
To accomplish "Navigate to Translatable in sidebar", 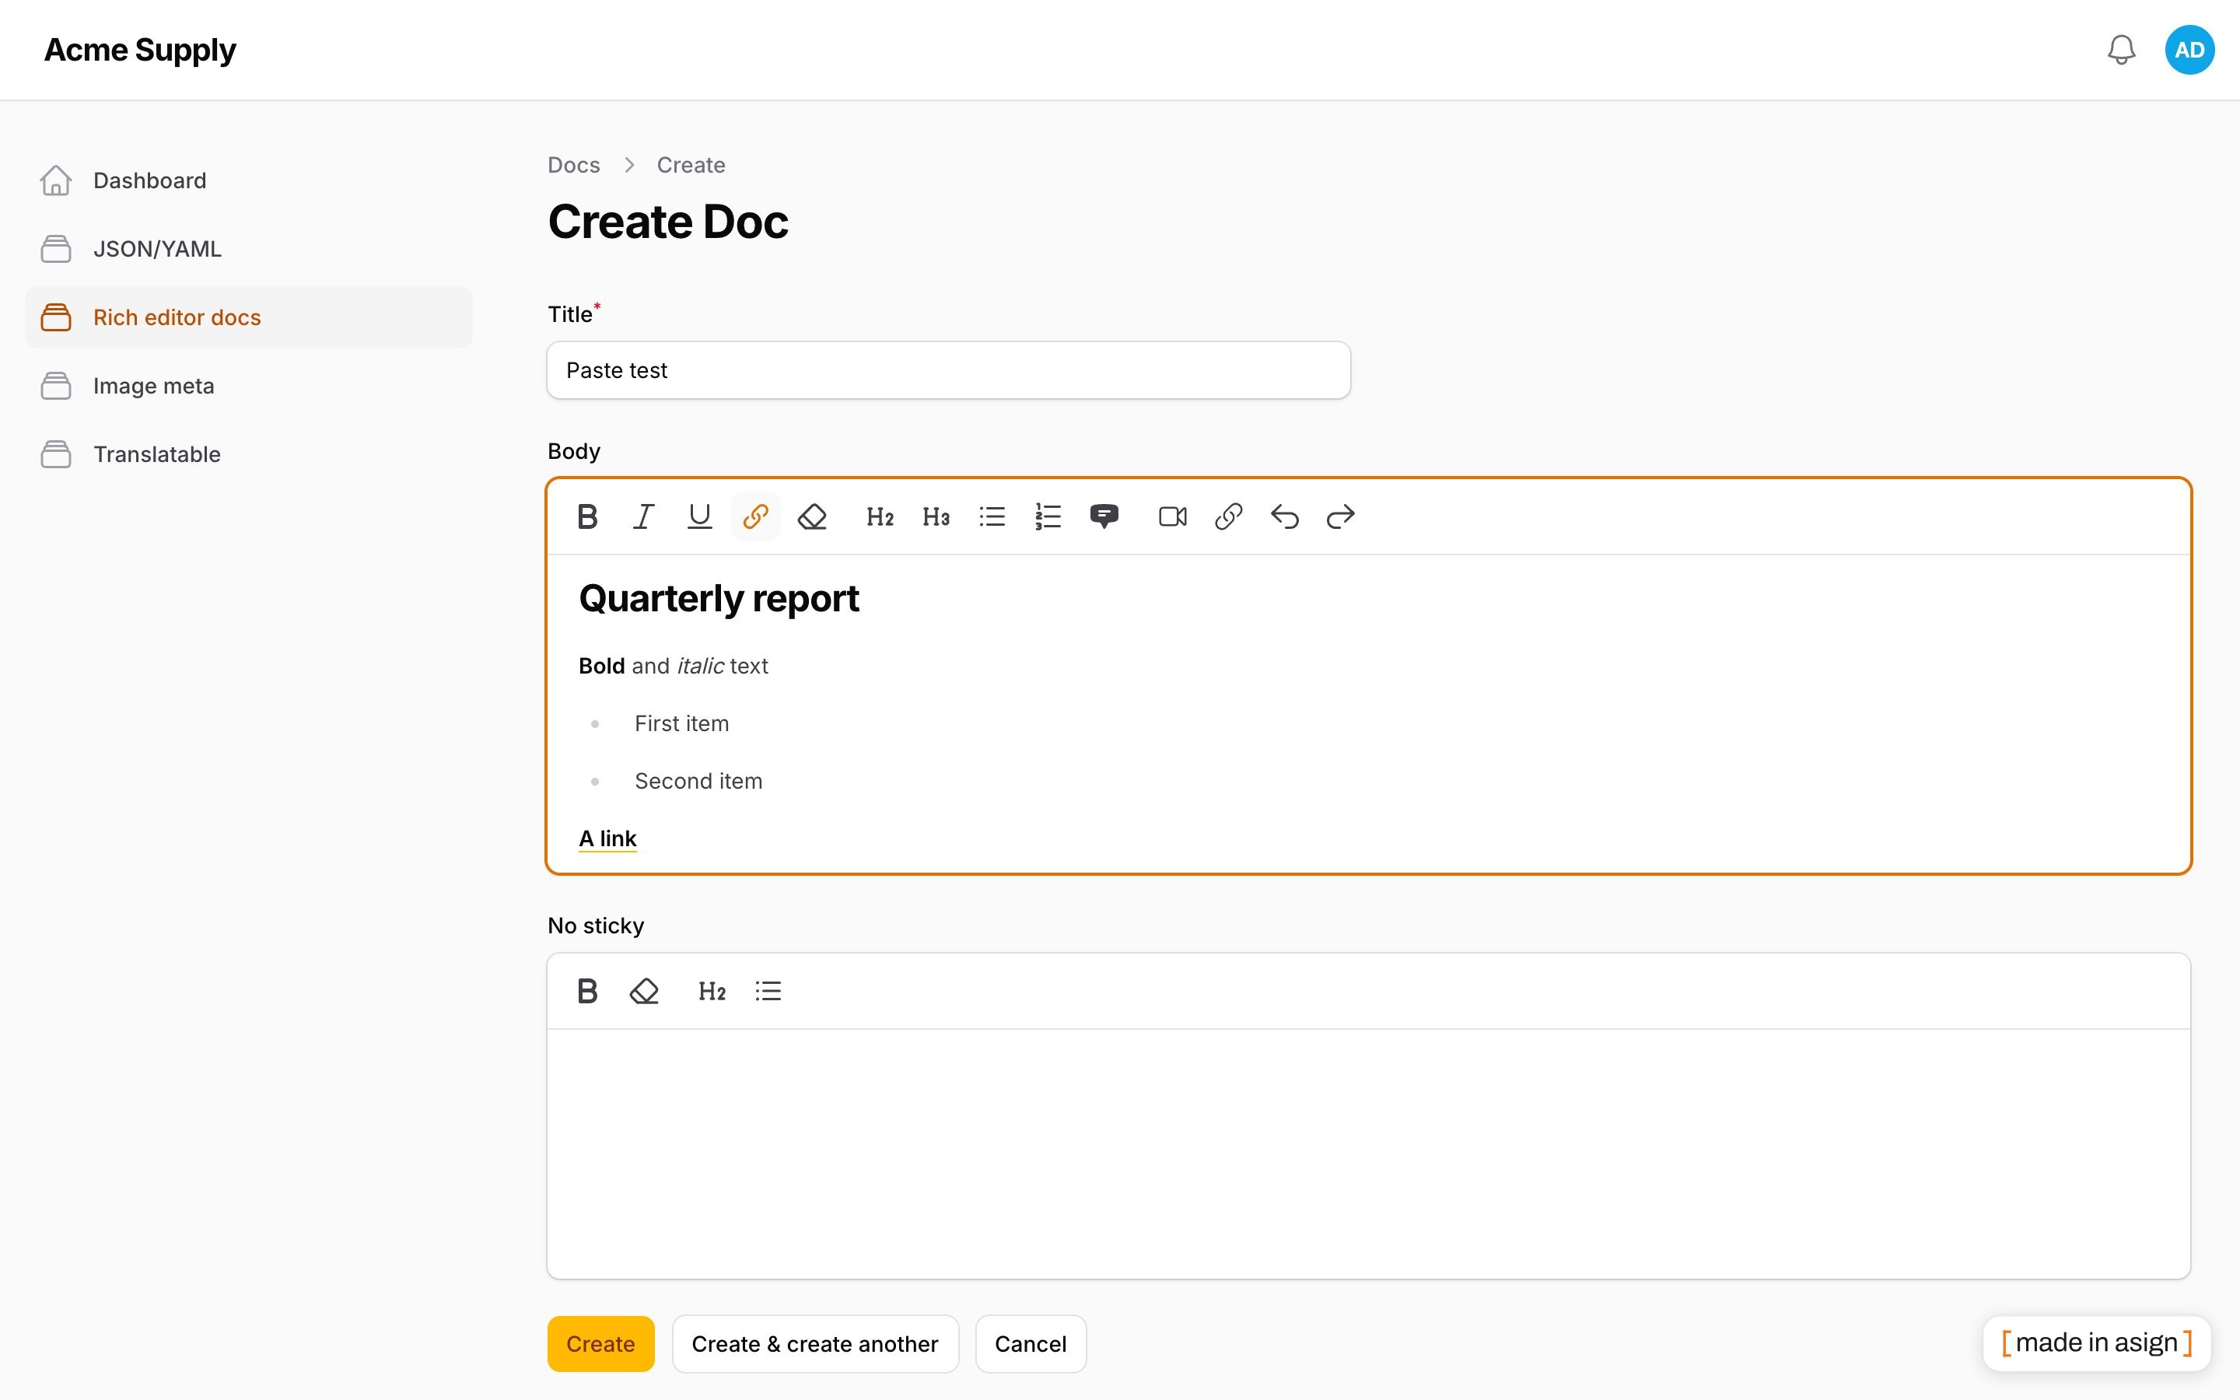I will pos(248,455).
